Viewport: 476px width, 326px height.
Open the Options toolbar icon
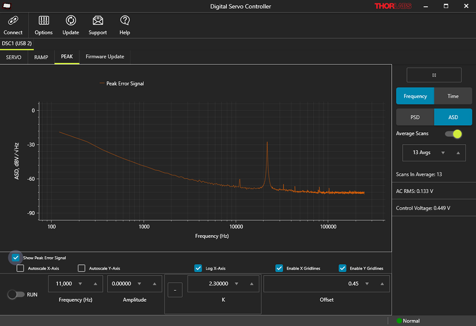pyautogui.click(x=43, y=20)
